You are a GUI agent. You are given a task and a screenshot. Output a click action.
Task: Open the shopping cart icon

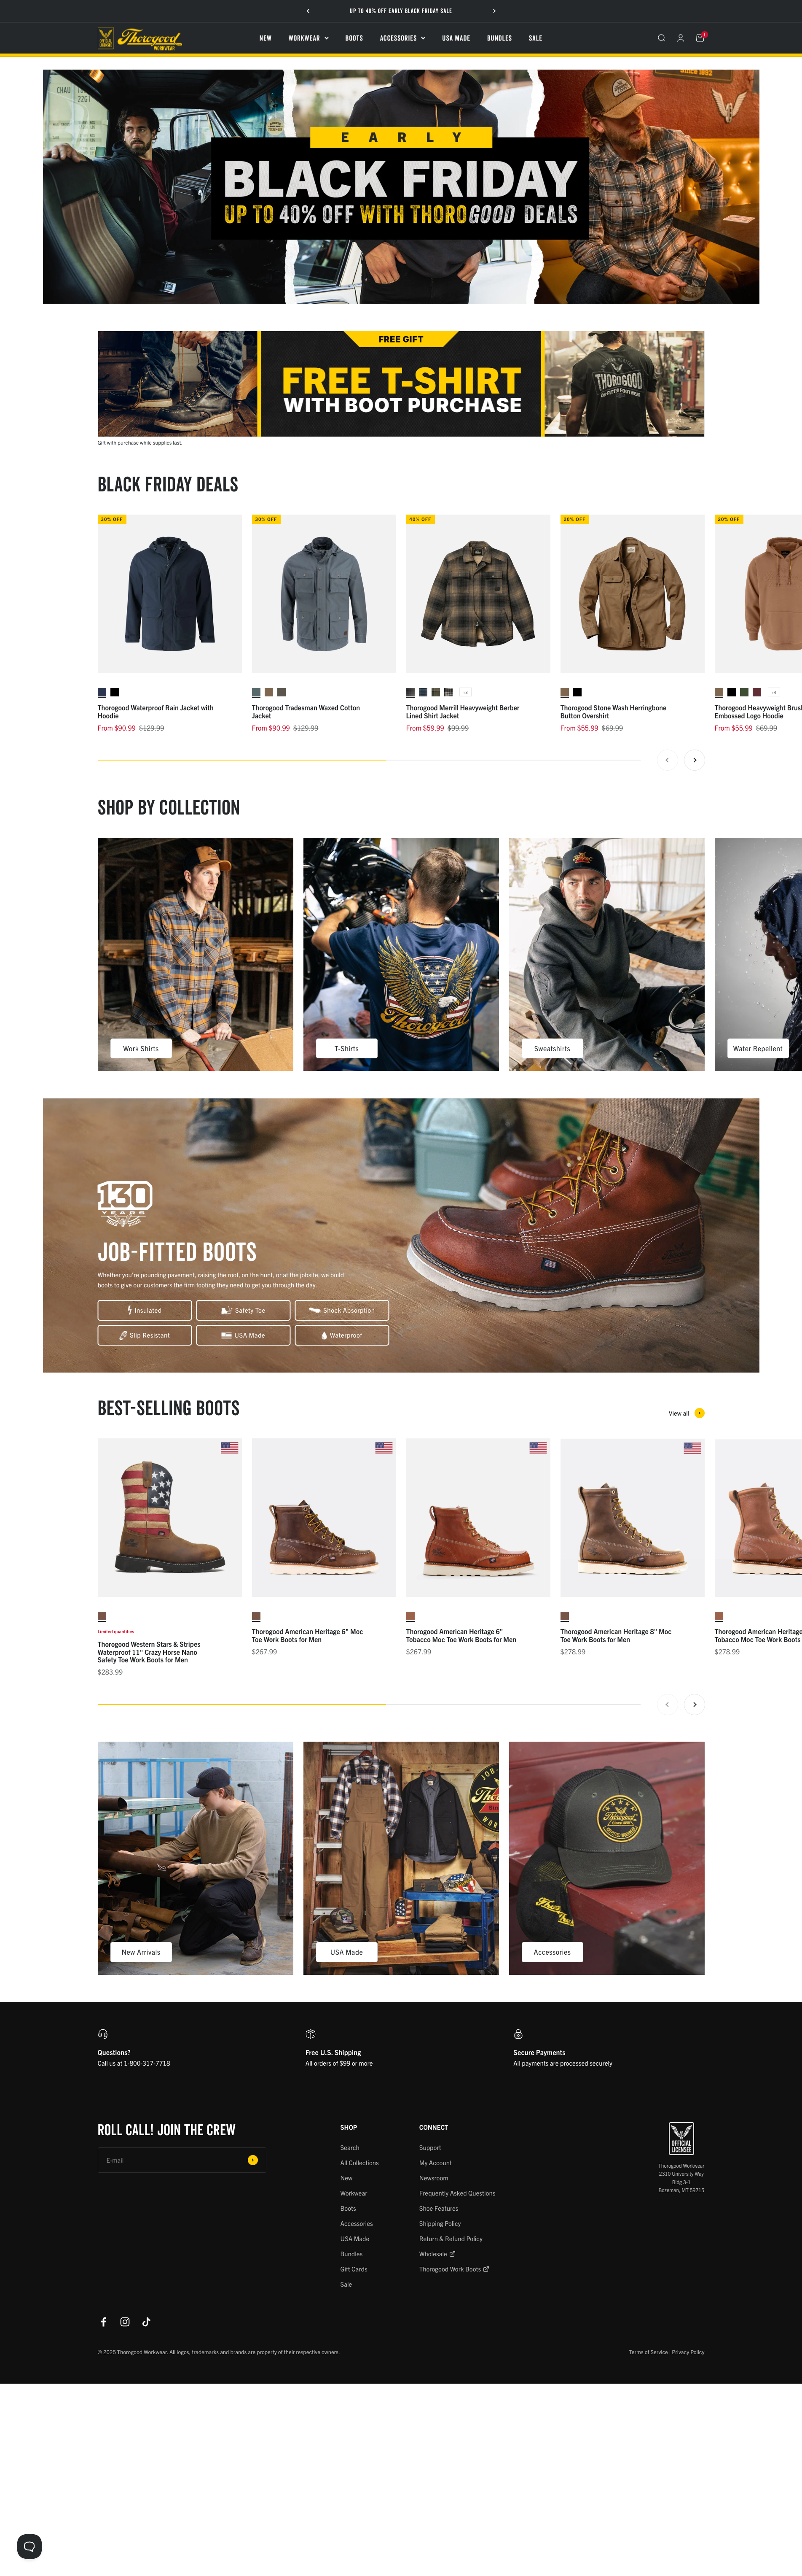700,38
